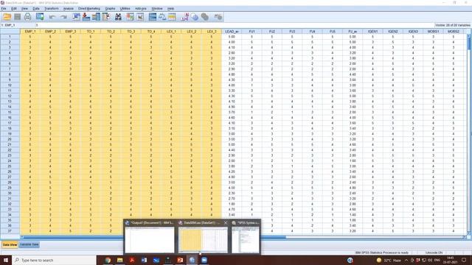Screen dimensions: 472x265
Task: Open File Explorer from the taskbar
Action: [x=119, y=260]
